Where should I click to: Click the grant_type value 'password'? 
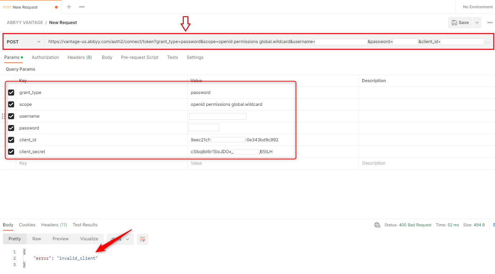[201, 93]
